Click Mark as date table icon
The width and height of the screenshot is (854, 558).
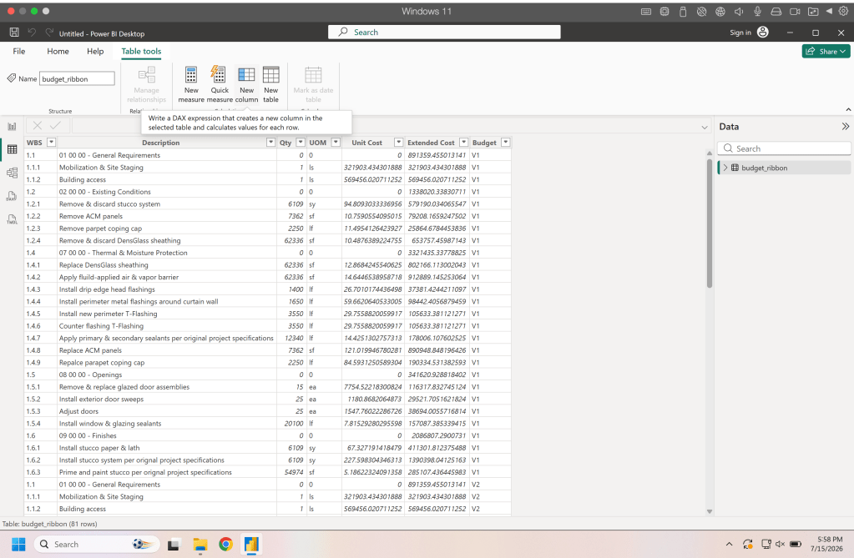[313, 74]
